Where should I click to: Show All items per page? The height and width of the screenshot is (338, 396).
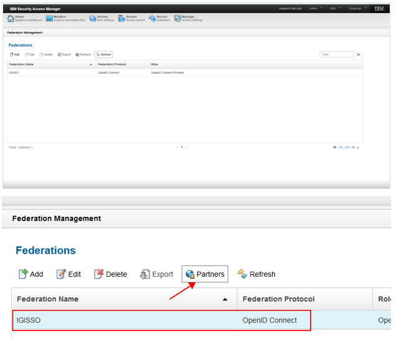(354, 147)
